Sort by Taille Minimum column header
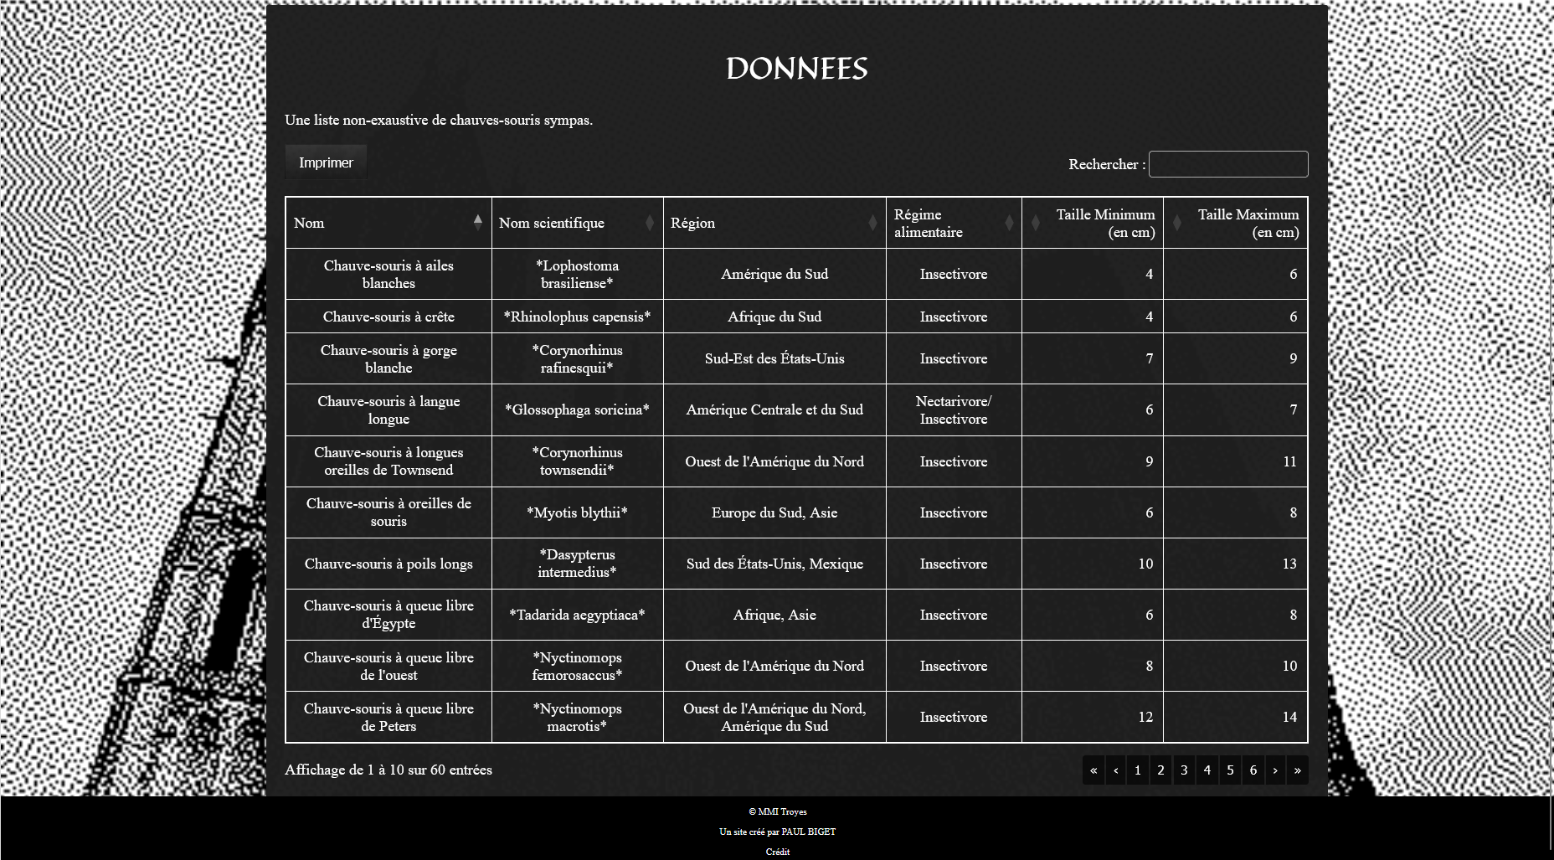The width and height of the screenshot is (1554, 860). click(1093, 223)
